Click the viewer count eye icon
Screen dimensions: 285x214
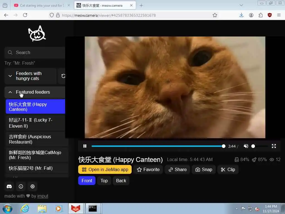[272, 160]
